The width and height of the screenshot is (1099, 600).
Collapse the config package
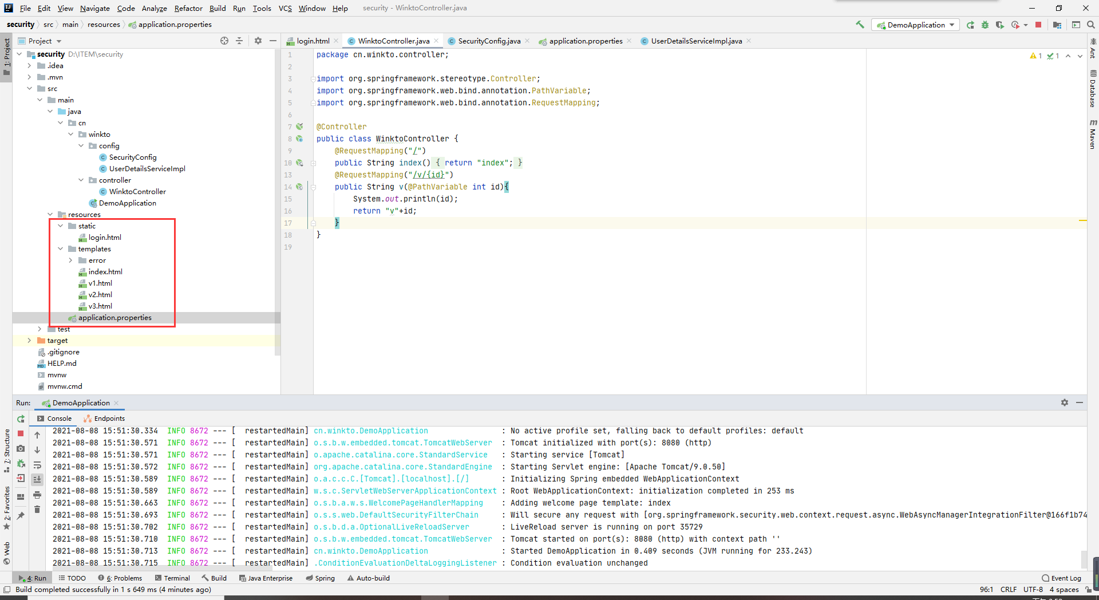(x=81, y=146)
